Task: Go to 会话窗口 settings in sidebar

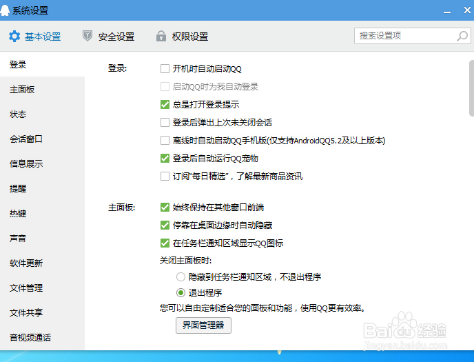Action: tap(26, 139)
